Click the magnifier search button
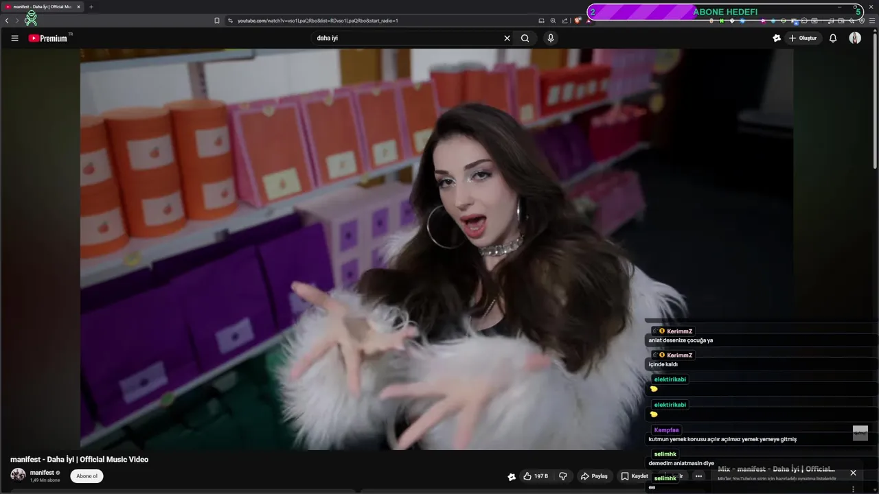Image resolution: width=879 pixels, height=494 pixels. pos(525,38)
